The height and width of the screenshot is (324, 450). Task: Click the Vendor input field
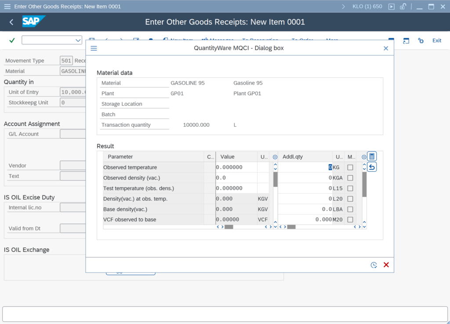(x=73, y=166)
